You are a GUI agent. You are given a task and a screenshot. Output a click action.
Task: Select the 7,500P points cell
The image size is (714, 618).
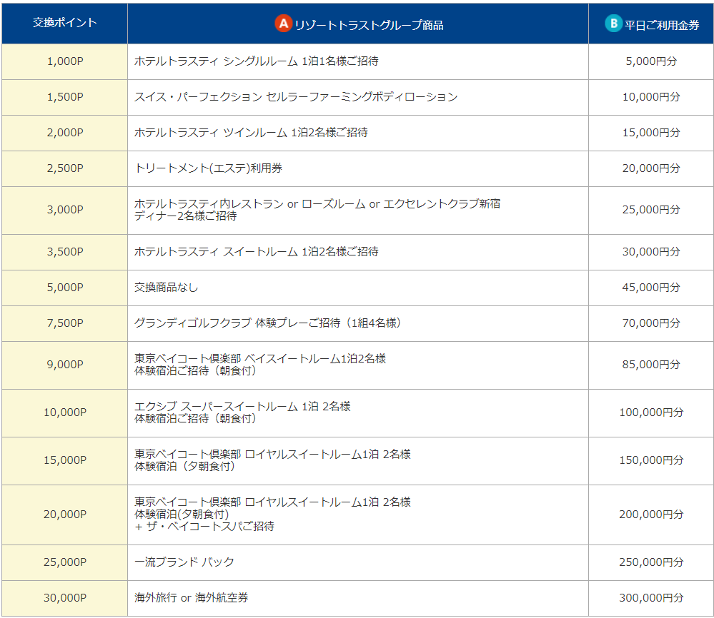64,323
